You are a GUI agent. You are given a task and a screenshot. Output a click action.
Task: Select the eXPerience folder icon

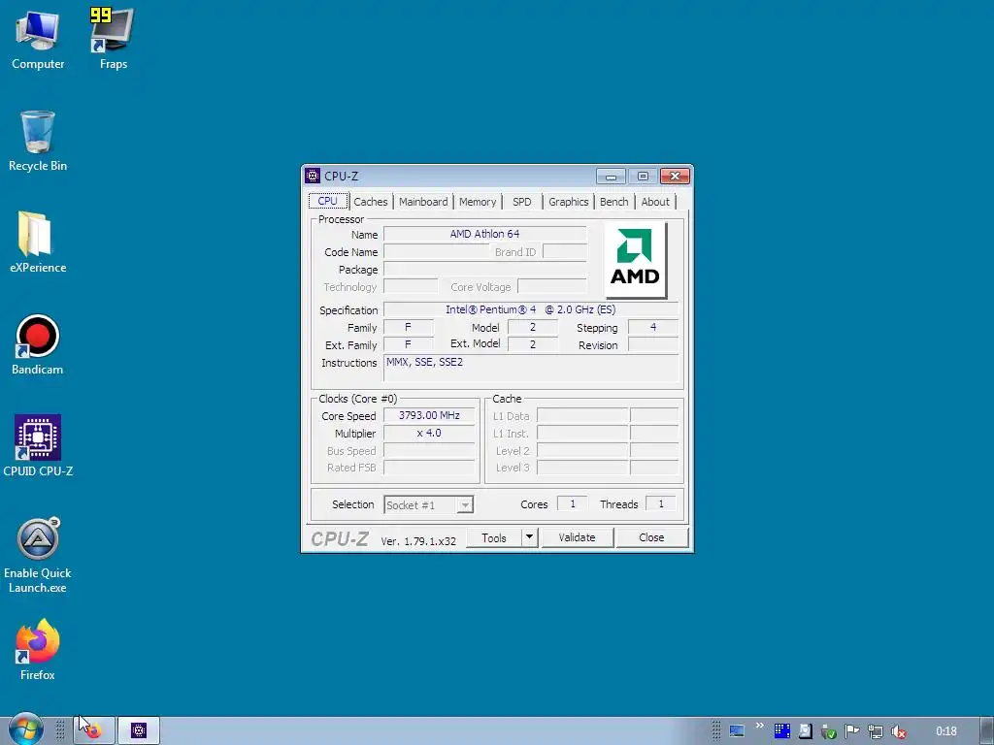tap(38, 243)
